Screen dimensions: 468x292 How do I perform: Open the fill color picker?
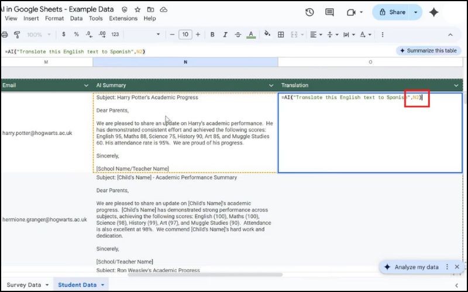[268, 35]
